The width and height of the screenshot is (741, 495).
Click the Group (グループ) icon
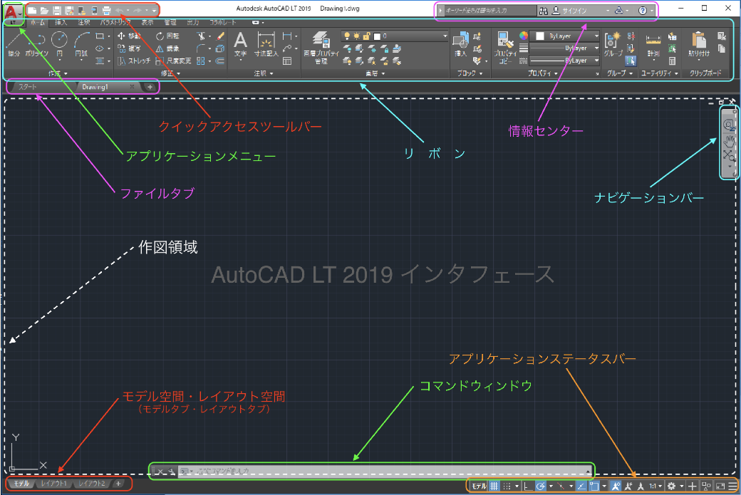(x=613, y=44)
